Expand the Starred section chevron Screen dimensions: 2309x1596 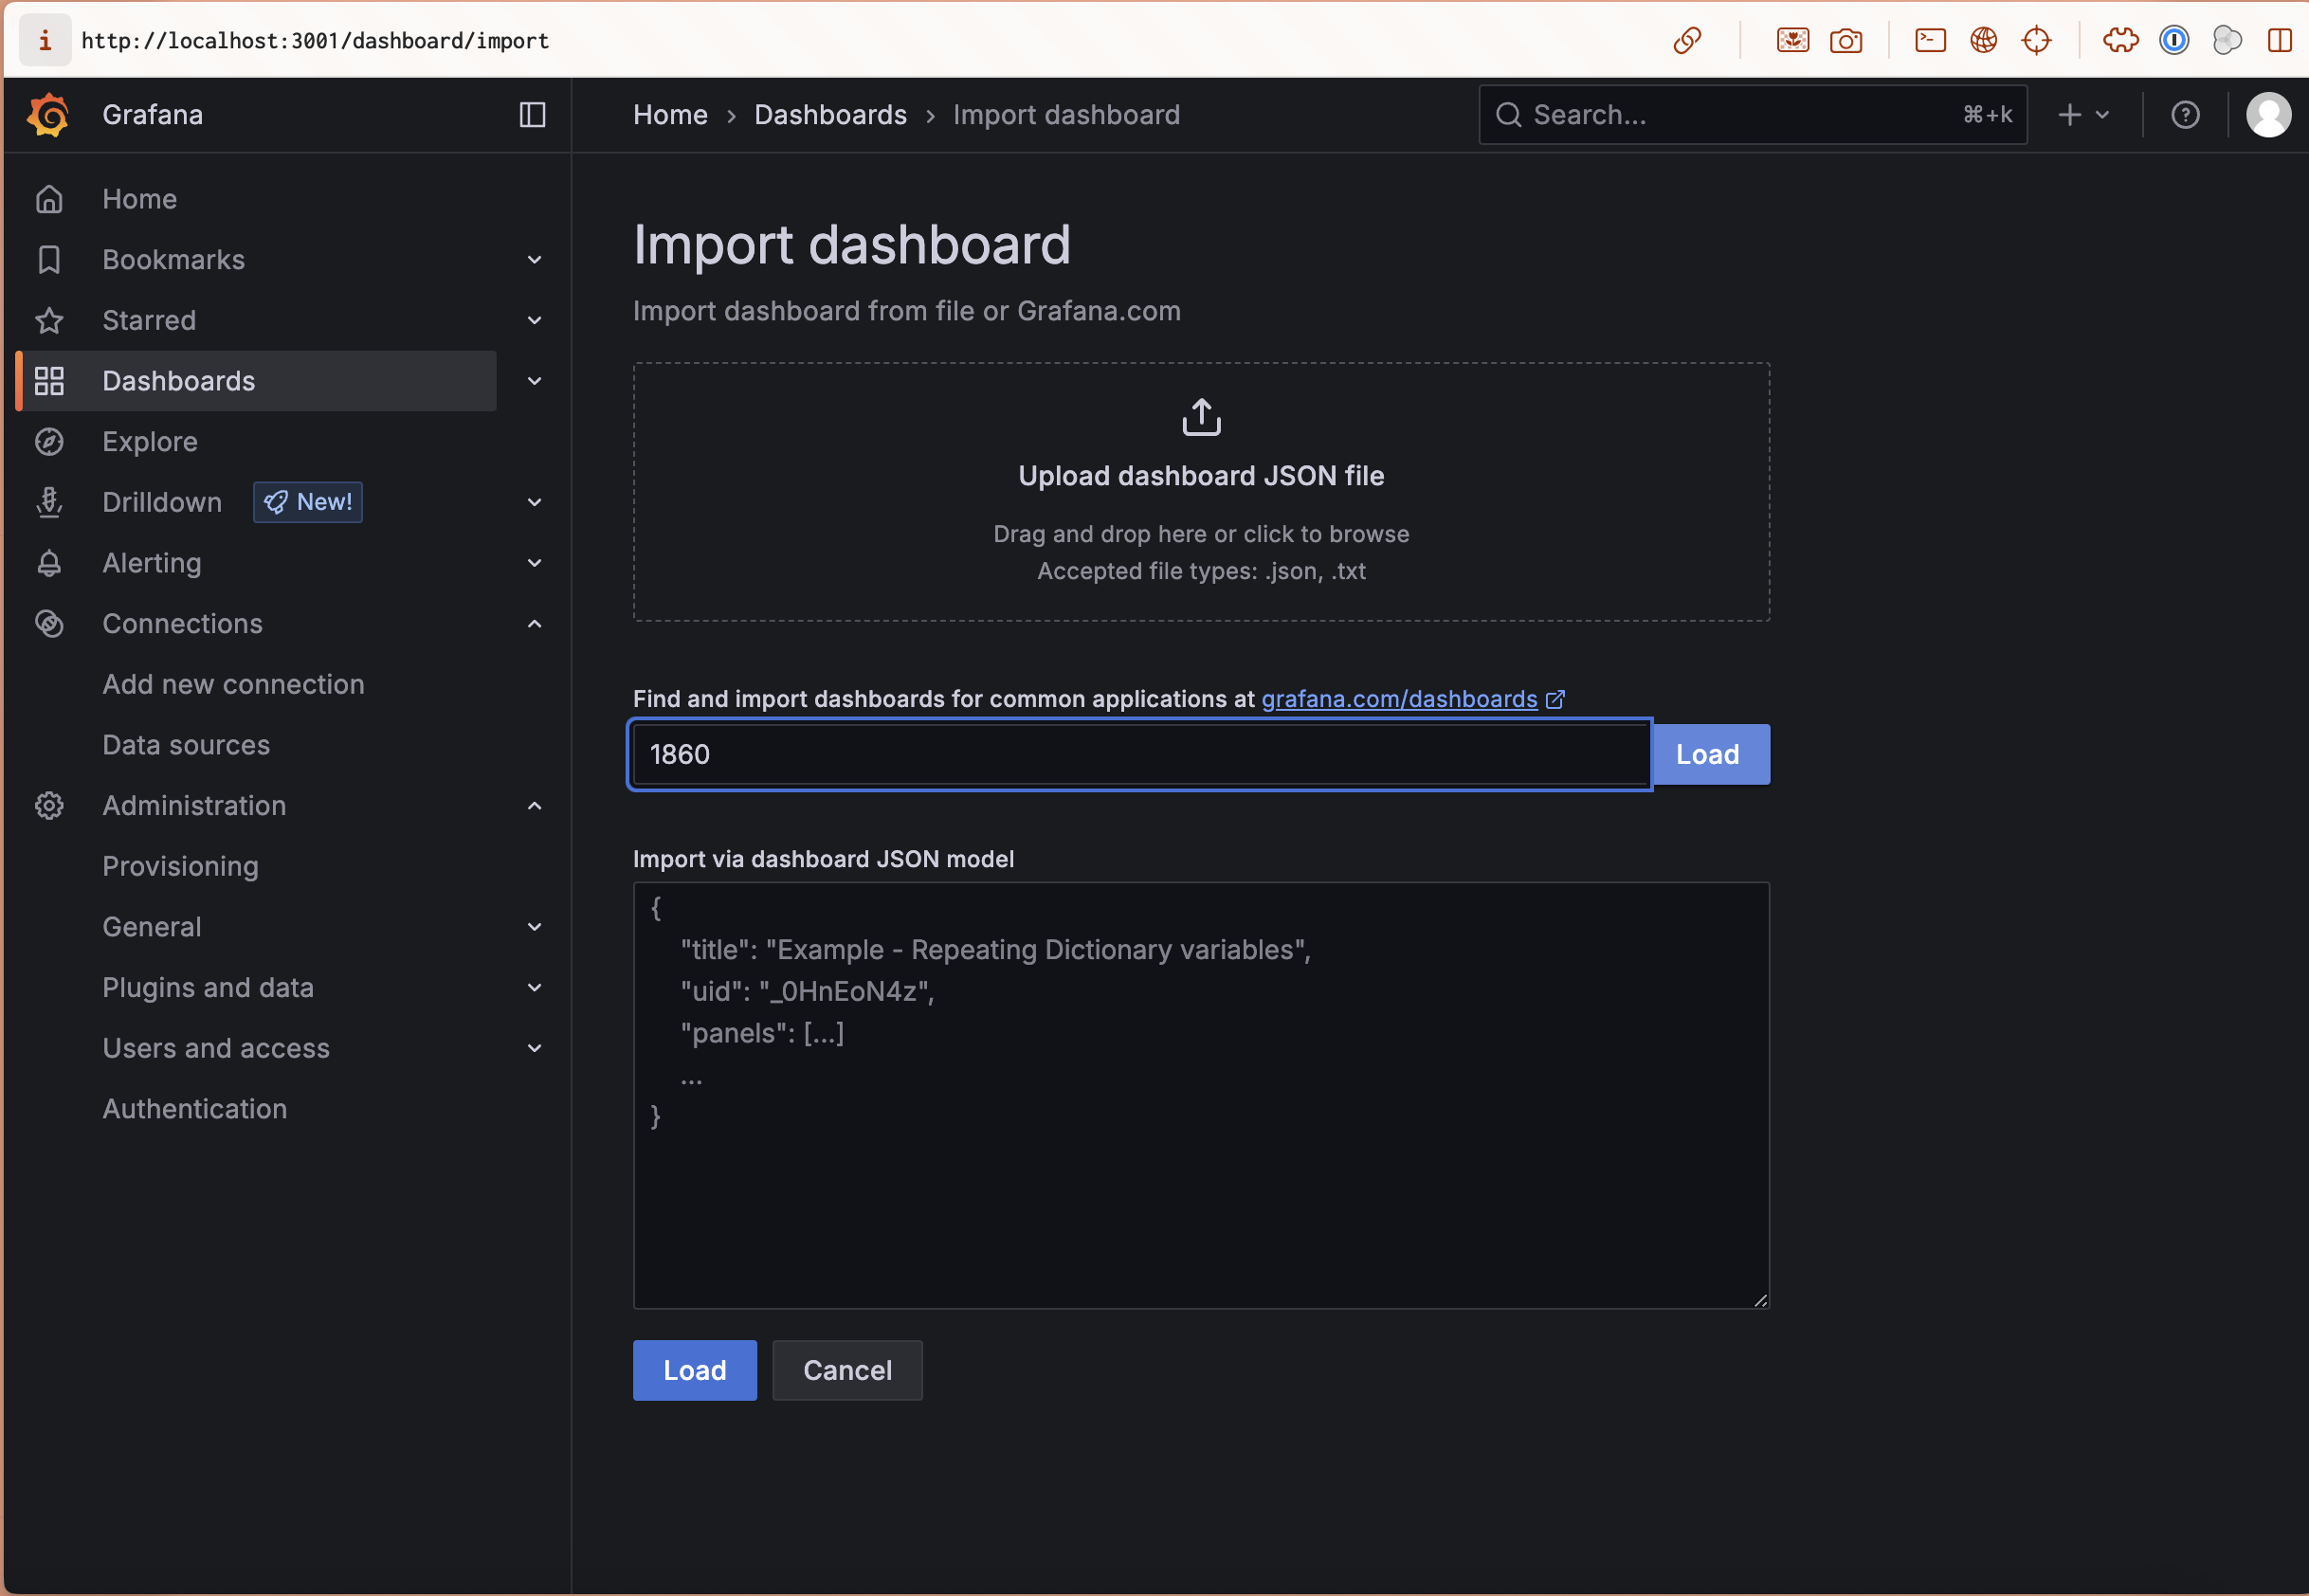tap(534, 321)
